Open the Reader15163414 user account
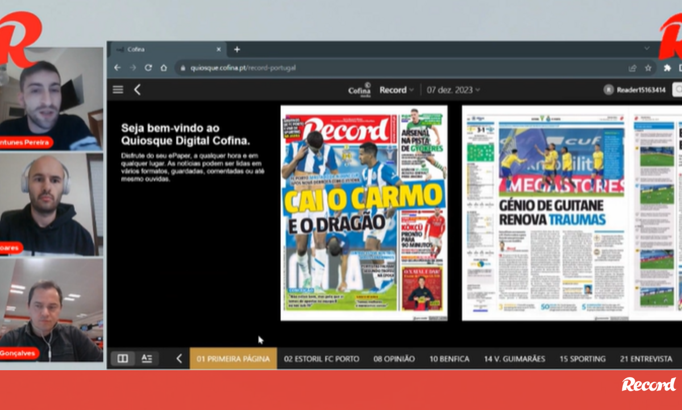 tap(635, 90)
